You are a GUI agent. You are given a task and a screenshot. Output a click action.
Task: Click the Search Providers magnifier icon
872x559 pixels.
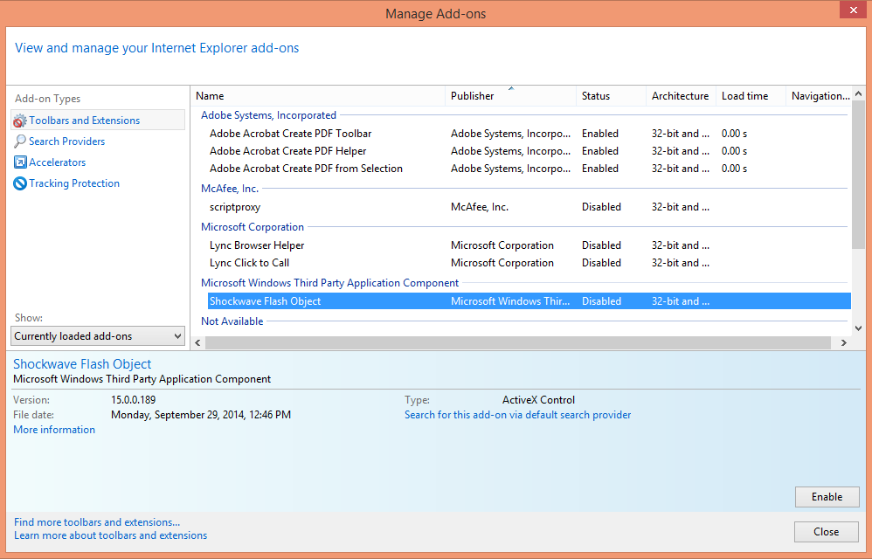20,141
